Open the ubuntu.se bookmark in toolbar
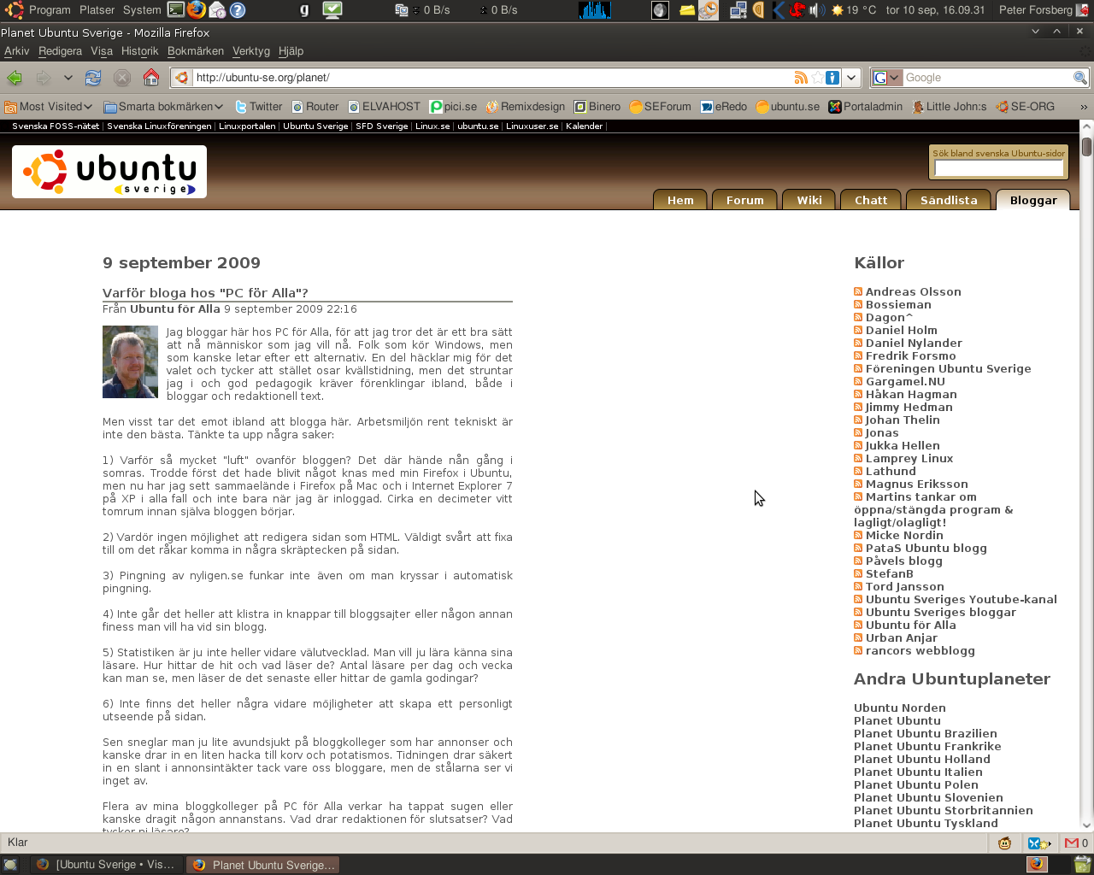The height and width of the screenshot is (875, 1094). pos(788,107)
